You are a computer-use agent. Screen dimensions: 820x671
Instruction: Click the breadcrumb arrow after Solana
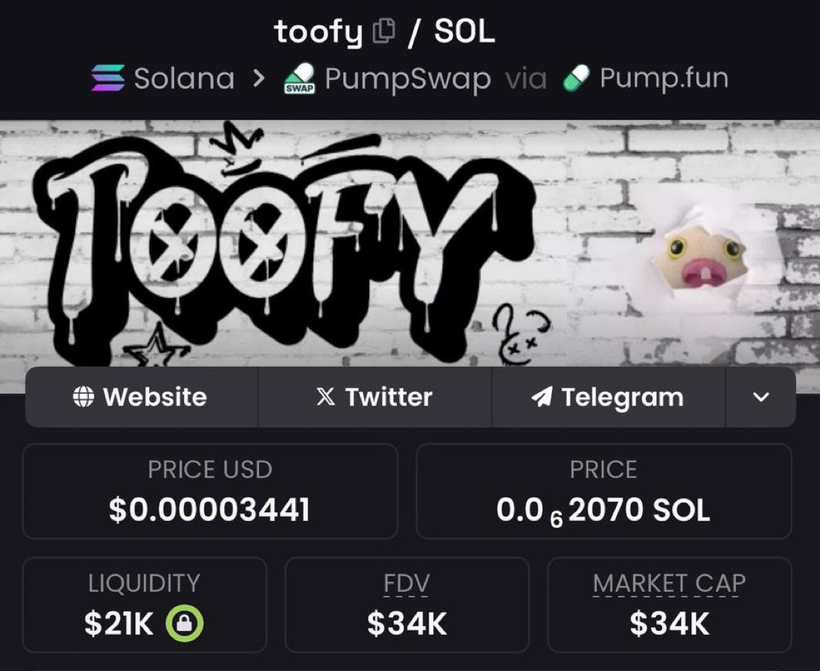click(258, 79)
